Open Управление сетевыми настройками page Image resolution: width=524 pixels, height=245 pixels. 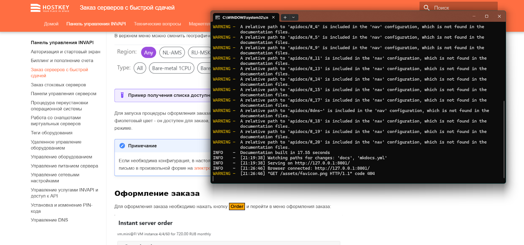point(55,178)
